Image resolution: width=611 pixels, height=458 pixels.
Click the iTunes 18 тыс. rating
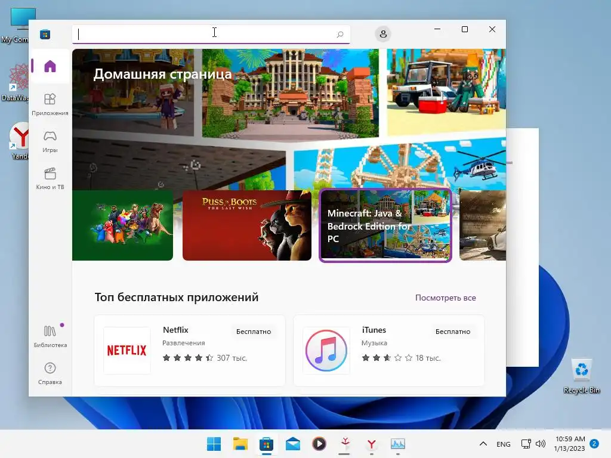(401, 358)
